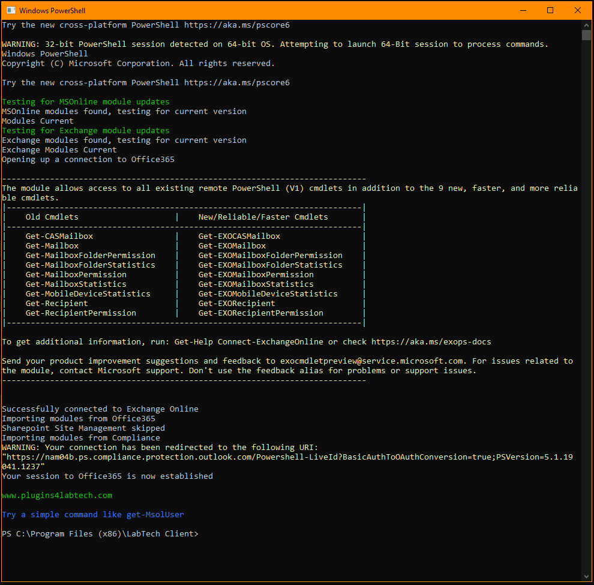Click the Get-MailboxFolderStatistics entry
The image size is (594, 585).
click(91, 265)
